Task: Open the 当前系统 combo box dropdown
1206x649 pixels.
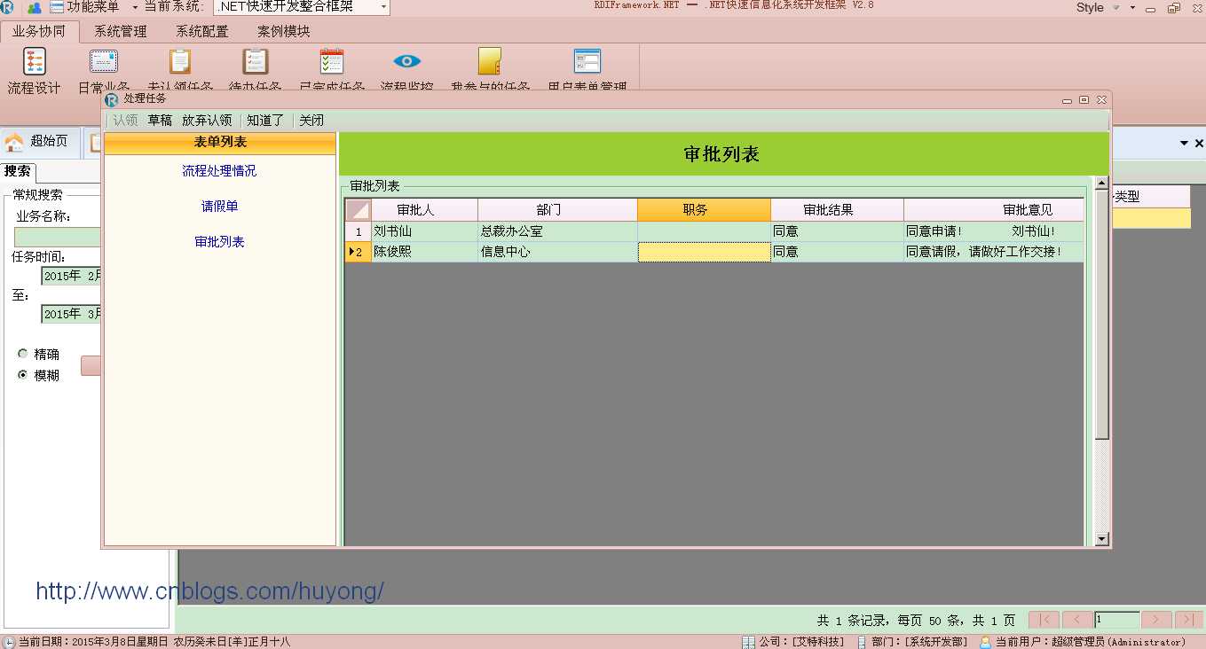Action: pos(383,8)
